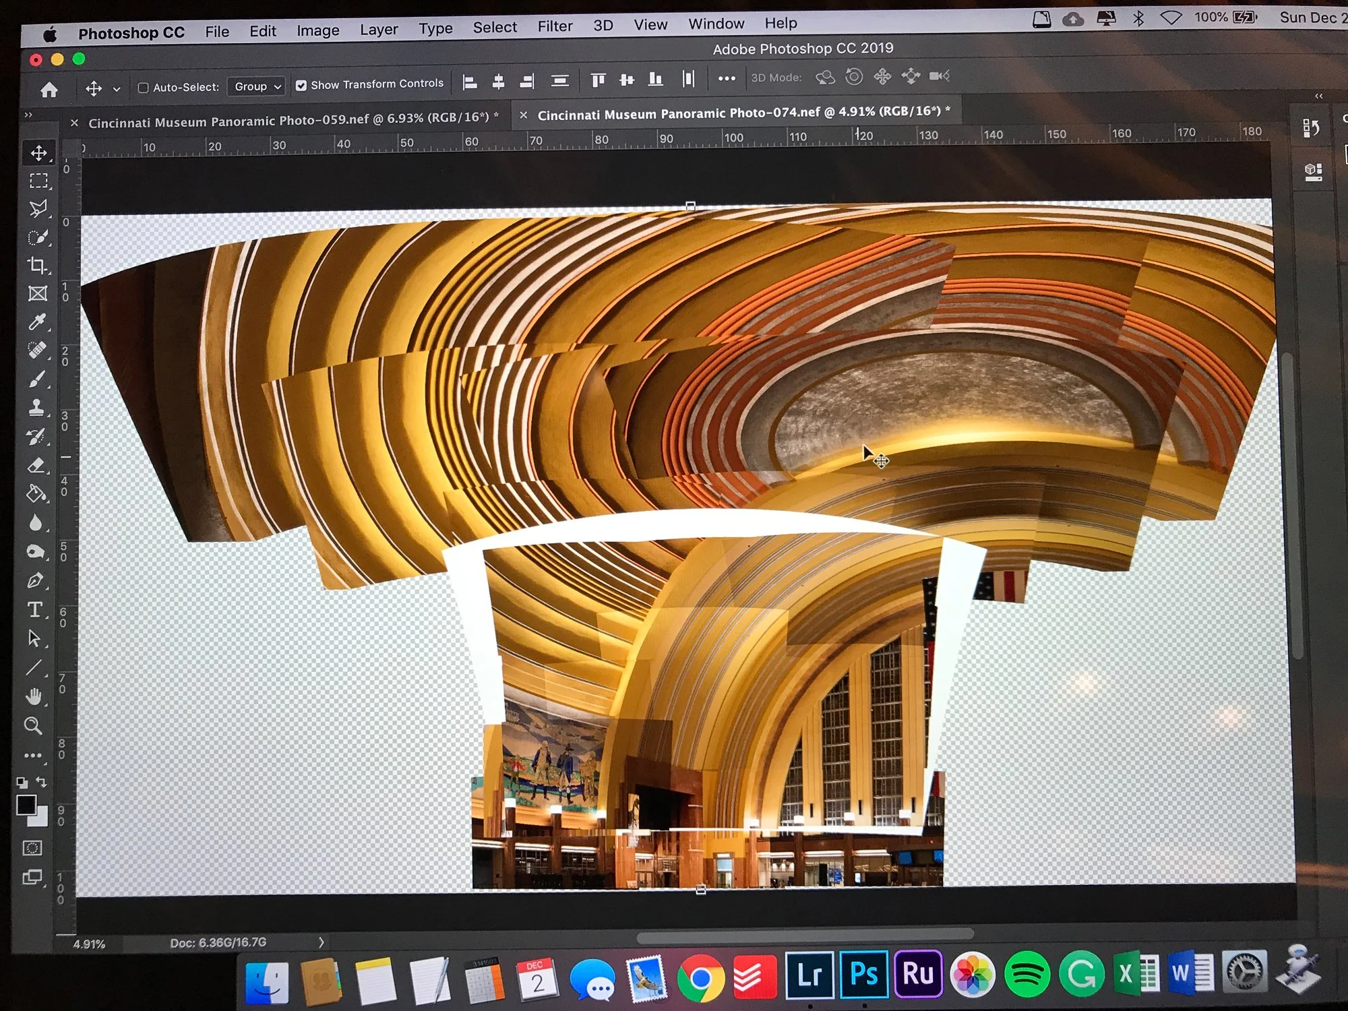
Task: Enable the Auto-Select checkbox
Action: tap(143, 88)
